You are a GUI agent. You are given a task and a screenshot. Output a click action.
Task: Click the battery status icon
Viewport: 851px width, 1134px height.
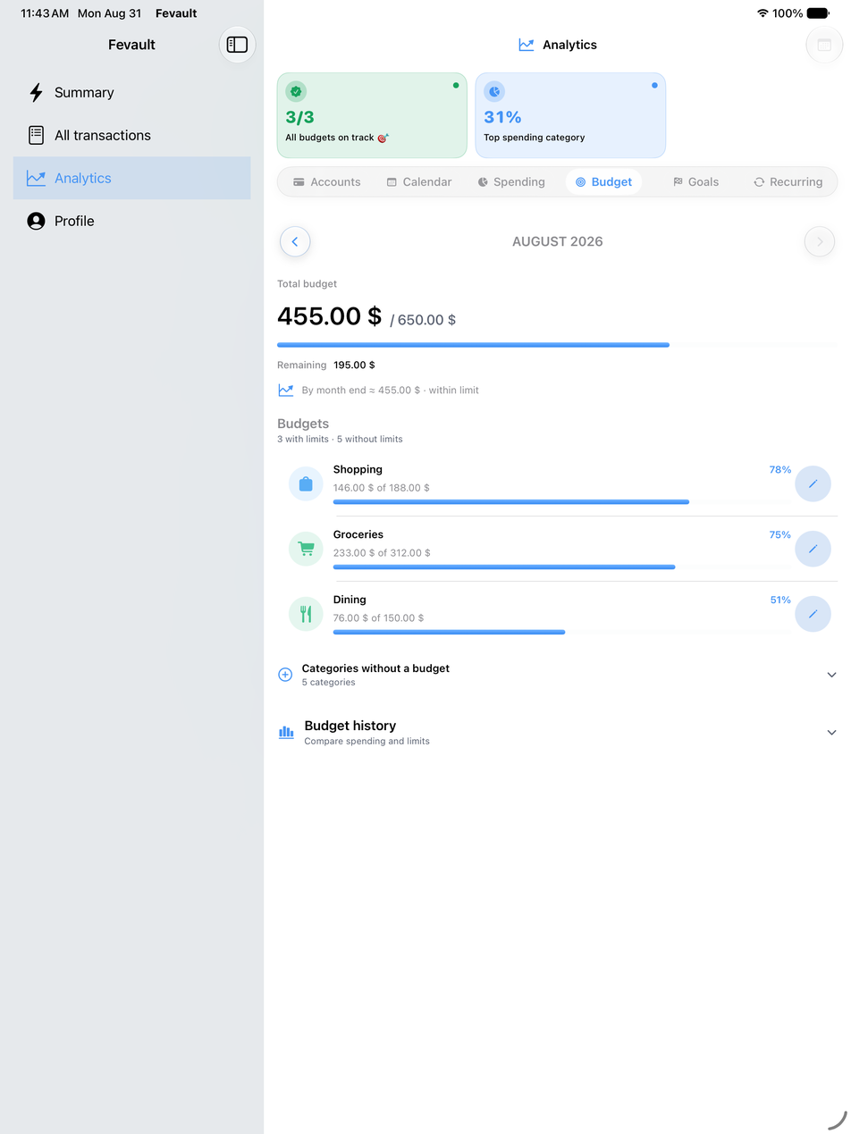click(x=818, y=13)
